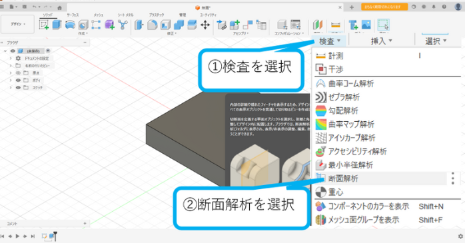The width and height of the screenshot is (465, 243).
Task: Switch to the プラスチック tab
Action: [157, 15]
